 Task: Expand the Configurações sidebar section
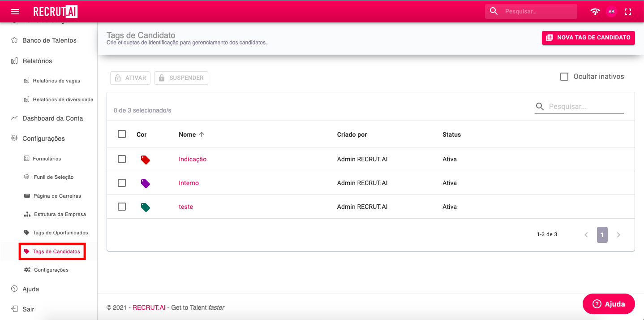click(x=43, y=138)
